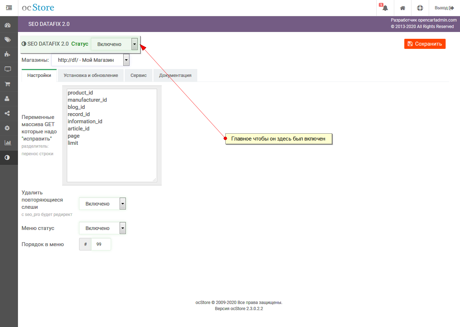Open the Удалить повторяющиеся слеши dropdown

[x=102, y=204]
